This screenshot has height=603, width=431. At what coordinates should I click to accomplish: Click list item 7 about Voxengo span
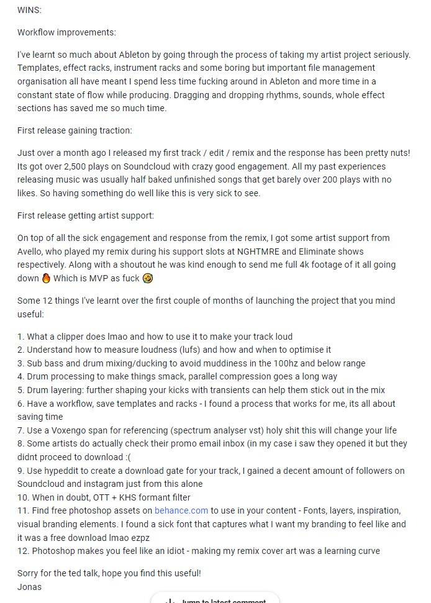(207, 430)
